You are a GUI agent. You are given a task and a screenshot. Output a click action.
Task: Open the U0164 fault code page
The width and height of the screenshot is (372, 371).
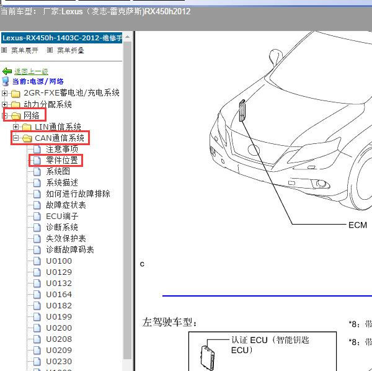point(59,294)
